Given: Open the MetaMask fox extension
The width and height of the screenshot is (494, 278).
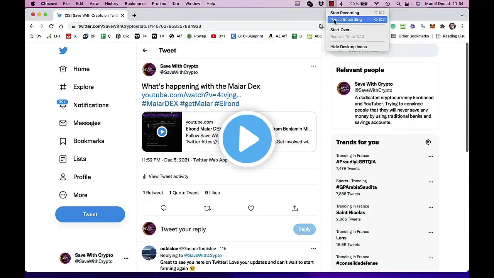Looking at the screenshot, I should [x=433, y=26].
